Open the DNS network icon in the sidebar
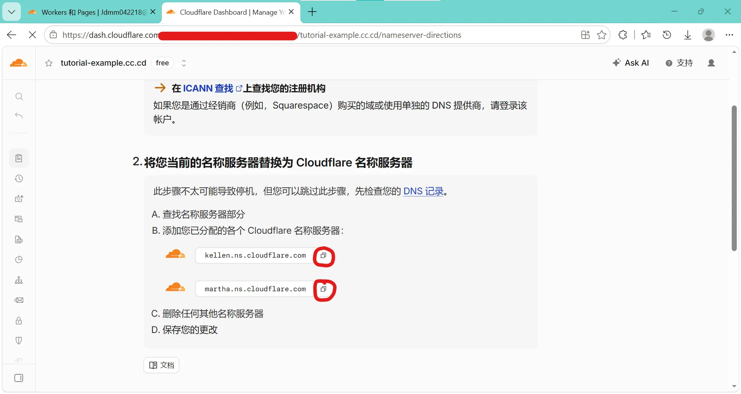741x394 pixels. pos(19,280)
